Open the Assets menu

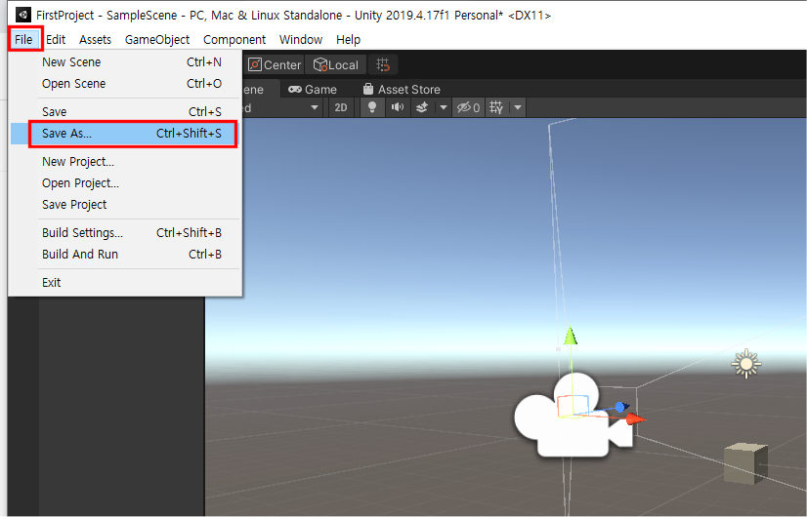(95, 40)
